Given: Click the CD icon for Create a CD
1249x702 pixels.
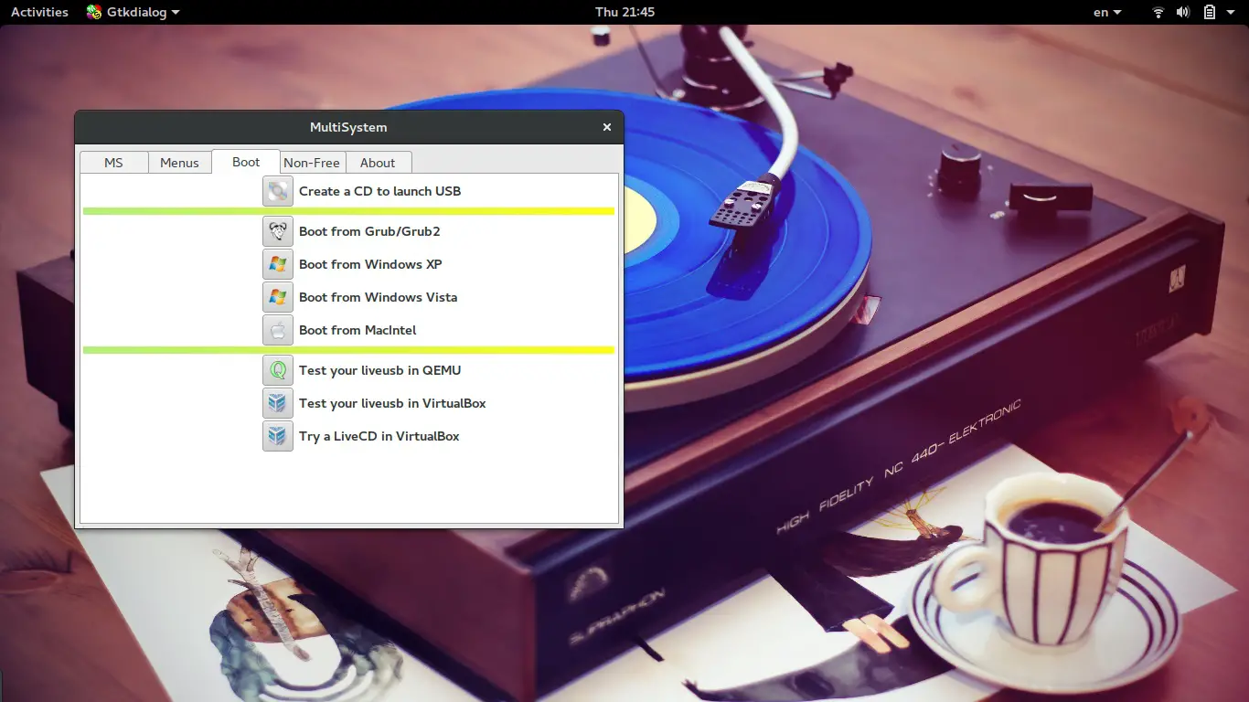Looking at the screenshot, I should tap(278, 191).
